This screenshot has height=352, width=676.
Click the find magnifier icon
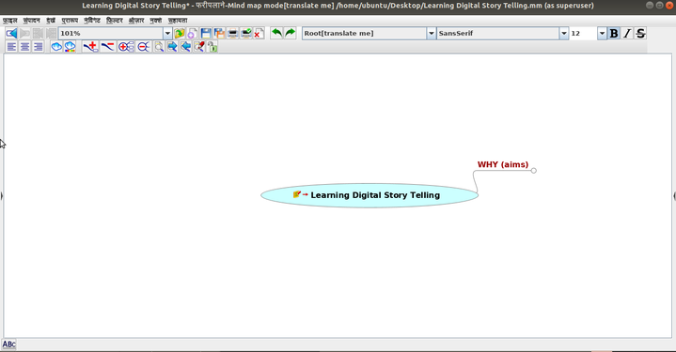pos(159,47)
